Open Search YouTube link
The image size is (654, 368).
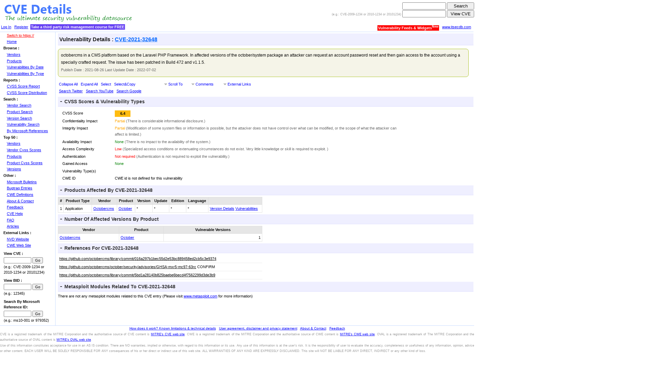tap(99, 91)
